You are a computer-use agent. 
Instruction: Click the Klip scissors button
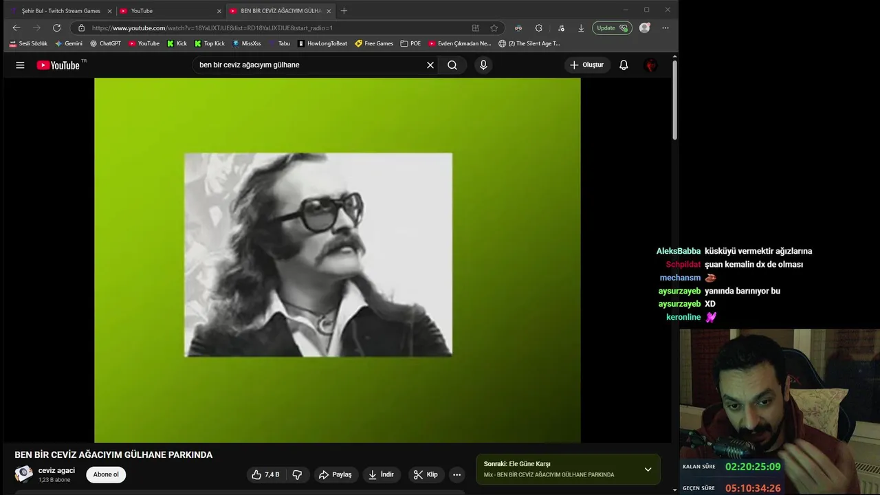click(426, 474)
